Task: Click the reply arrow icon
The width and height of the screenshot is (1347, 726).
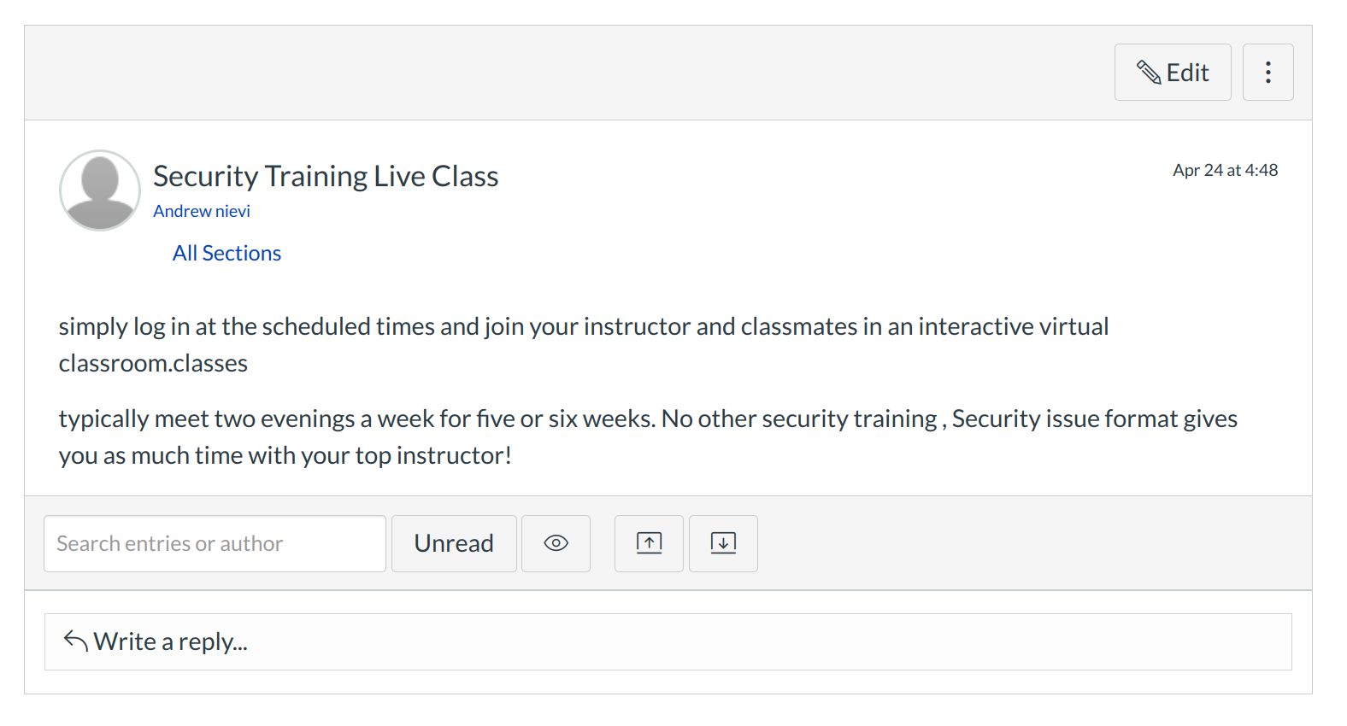Action: pos(76,641)
